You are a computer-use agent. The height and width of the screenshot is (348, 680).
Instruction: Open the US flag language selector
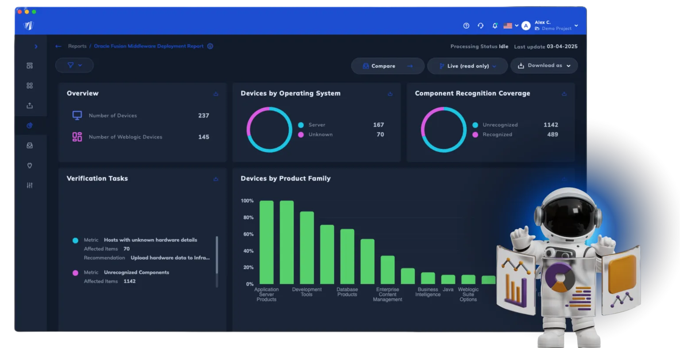click(511, 26)
